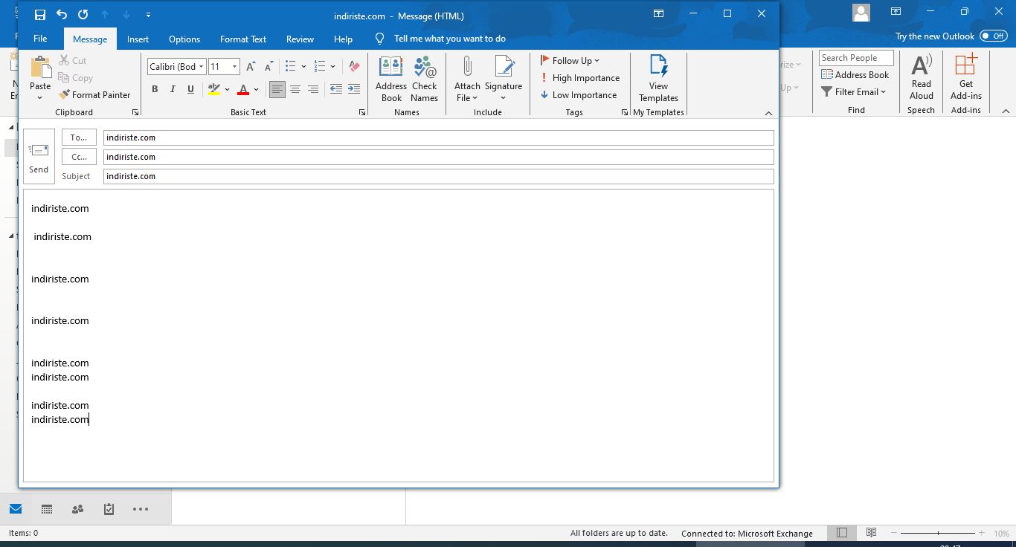Viewport: 1016px width, 547px height.
Task: Redo the action in quick access toolbar
Action: [x=83, y=14]
